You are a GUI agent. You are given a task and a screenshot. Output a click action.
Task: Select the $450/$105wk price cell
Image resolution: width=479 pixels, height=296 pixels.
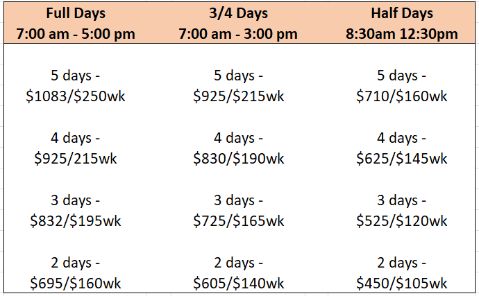pos(402,283)
